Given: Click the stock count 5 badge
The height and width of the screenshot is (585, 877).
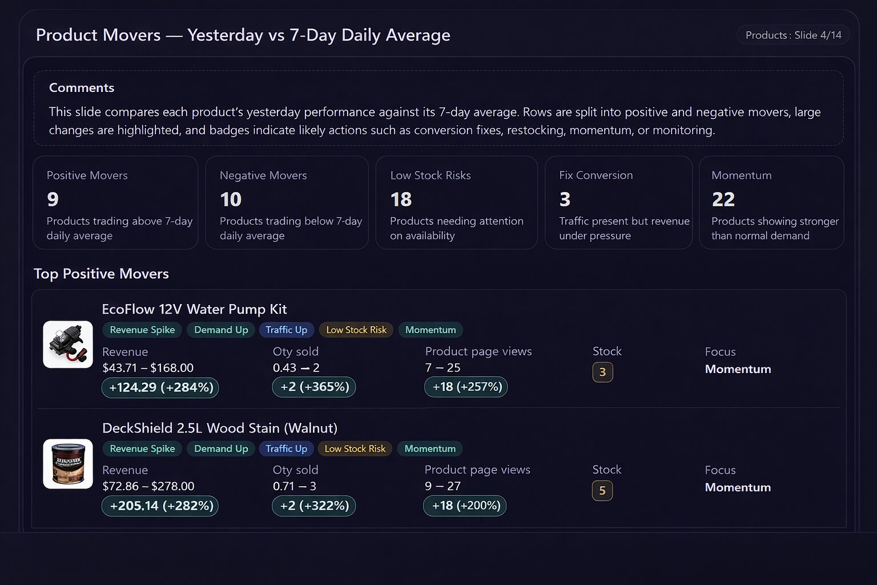Looking at the screenshot, I should [602, 491].
